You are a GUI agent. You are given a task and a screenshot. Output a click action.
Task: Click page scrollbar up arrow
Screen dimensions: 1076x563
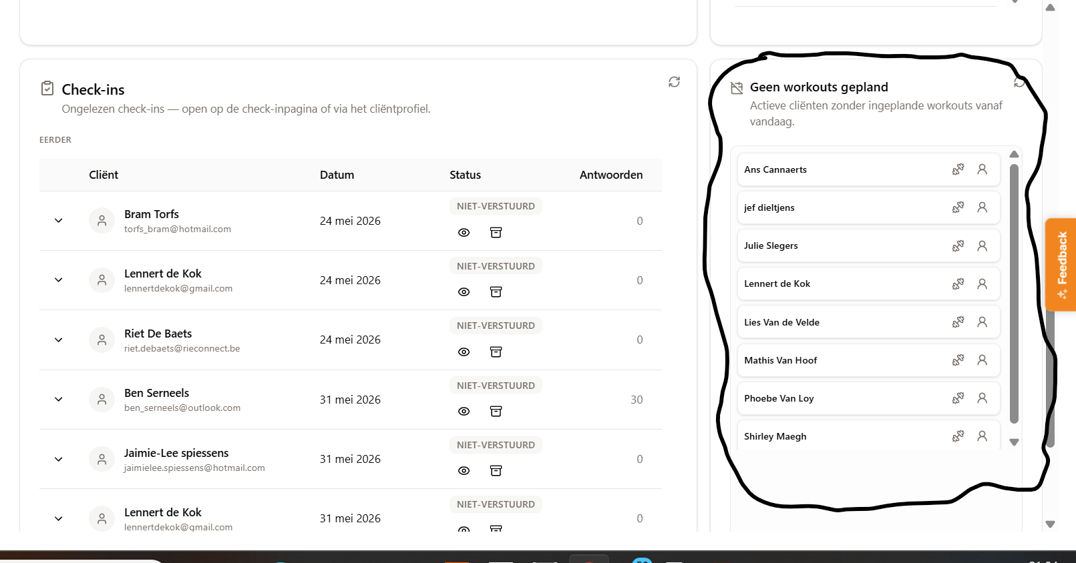pos(1050,8)
